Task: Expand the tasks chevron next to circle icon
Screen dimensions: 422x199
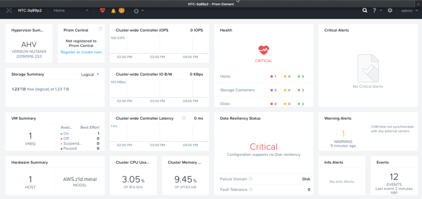Action: point(142,10)
